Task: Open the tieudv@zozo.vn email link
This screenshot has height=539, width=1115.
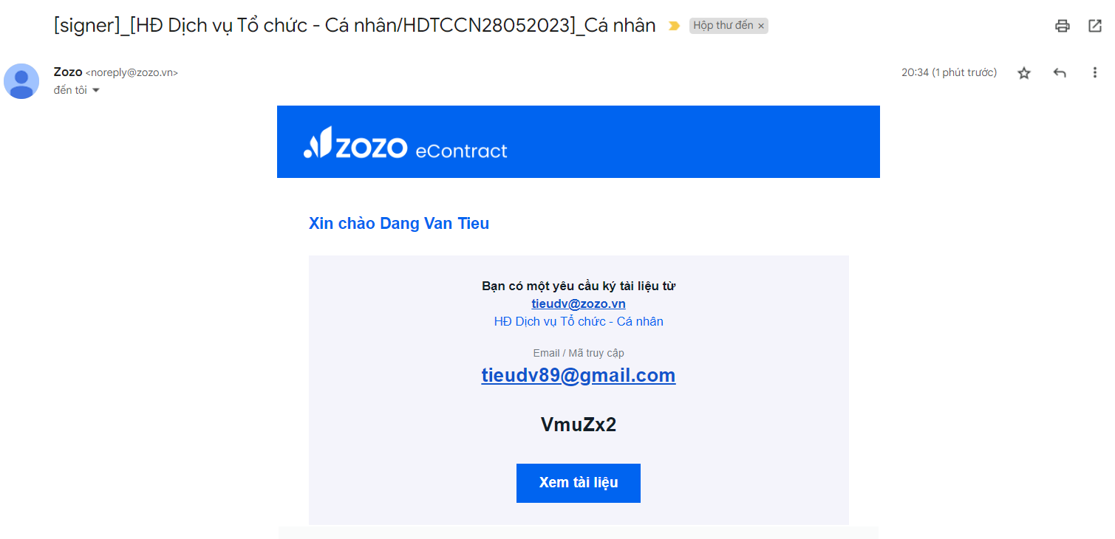Action: (x=579, y=303)
